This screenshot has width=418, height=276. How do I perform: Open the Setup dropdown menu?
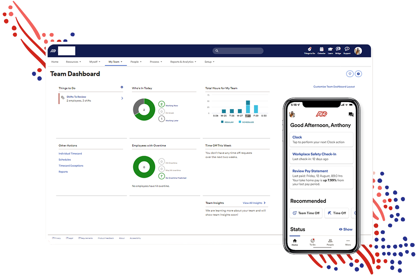pos(209,62)
